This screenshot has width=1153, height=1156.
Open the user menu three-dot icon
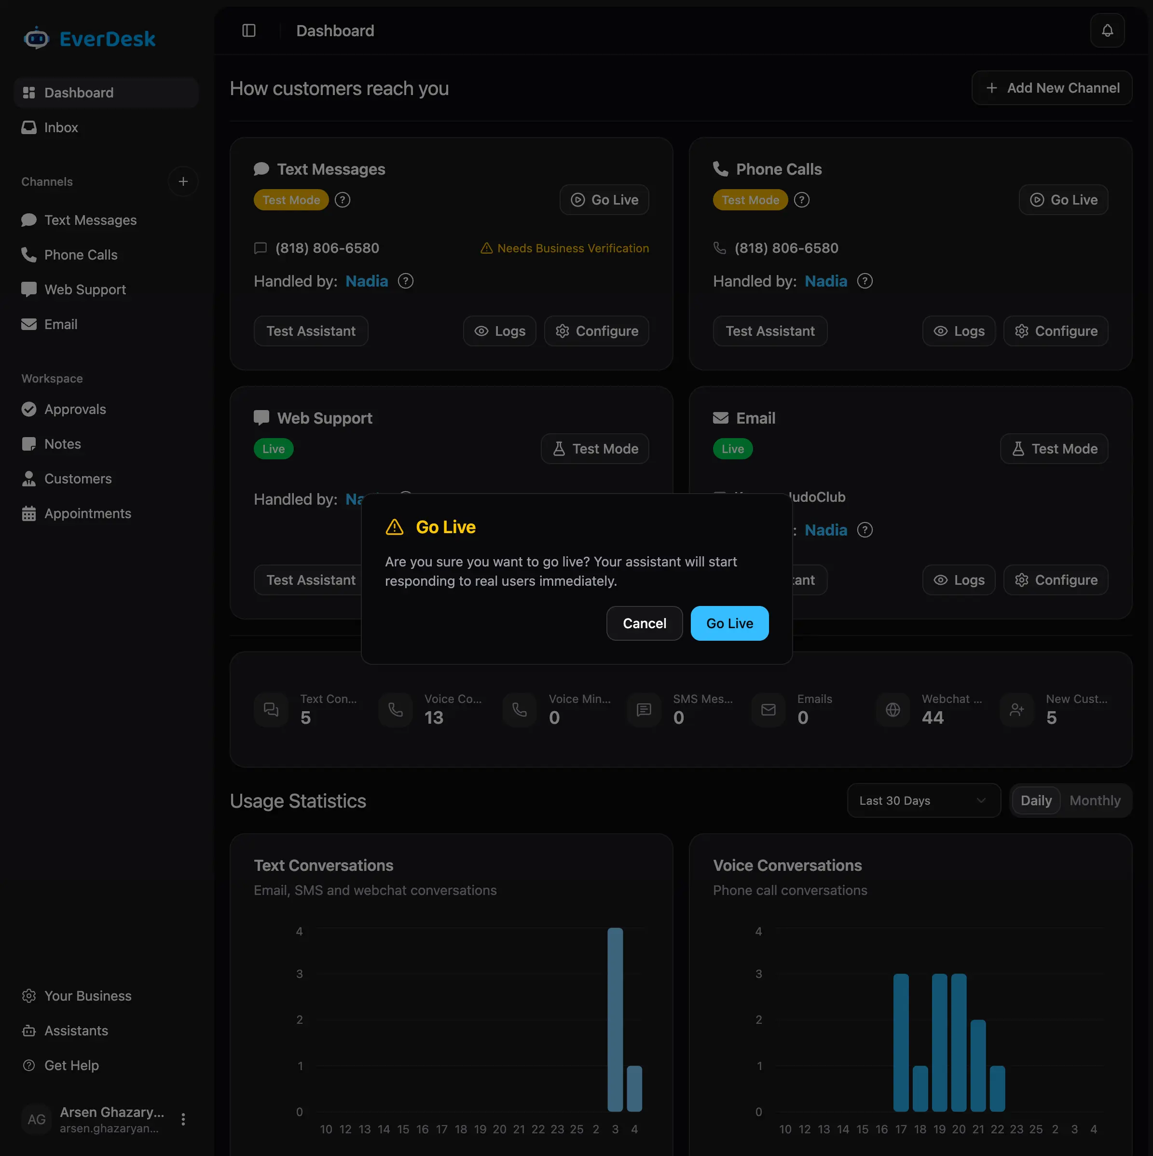click(x=183, y=1119)
